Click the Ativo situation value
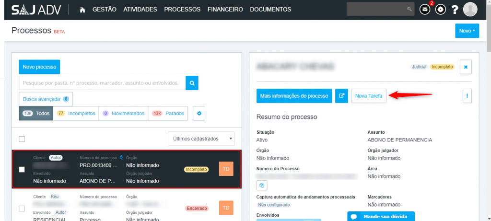Screen dimensions: 491x221 click(x=262, y=140)
